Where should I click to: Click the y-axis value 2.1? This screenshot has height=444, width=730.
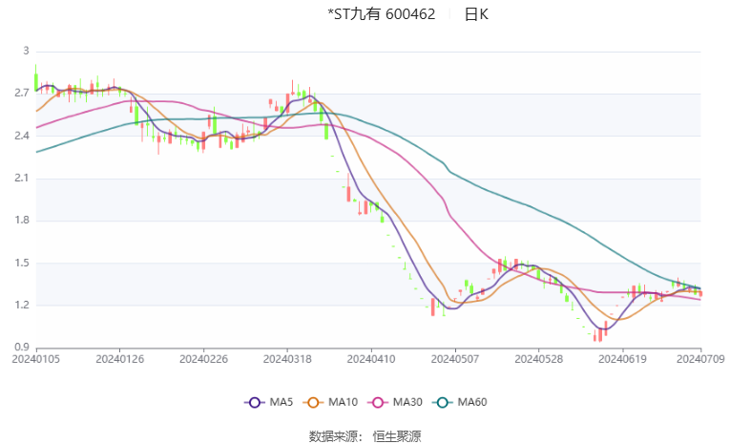pos(22,178)
